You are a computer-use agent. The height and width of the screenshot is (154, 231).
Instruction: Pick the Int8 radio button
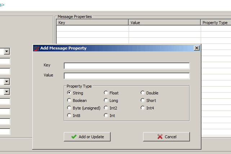click(70, 115)
